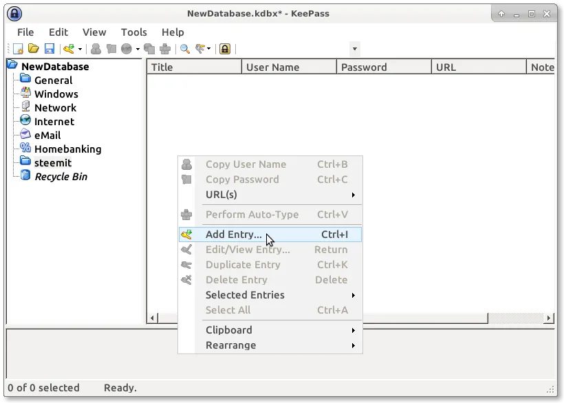Click Select All context menu item
The height and width of the screenshot is (403, 564).
click(x=270, y=310)
